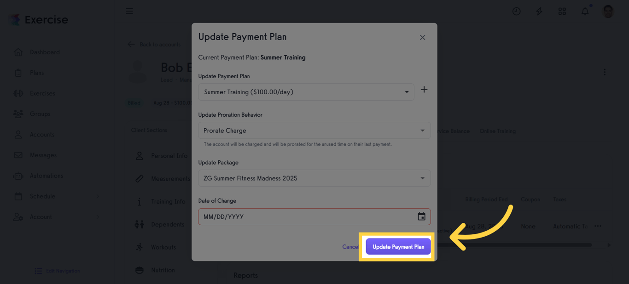Click the Update Payment Plan button
This screenshot has height=284, width=629.
point(397,246)
